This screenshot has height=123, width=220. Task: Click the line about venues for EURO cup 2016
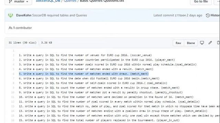coord(85,55)
